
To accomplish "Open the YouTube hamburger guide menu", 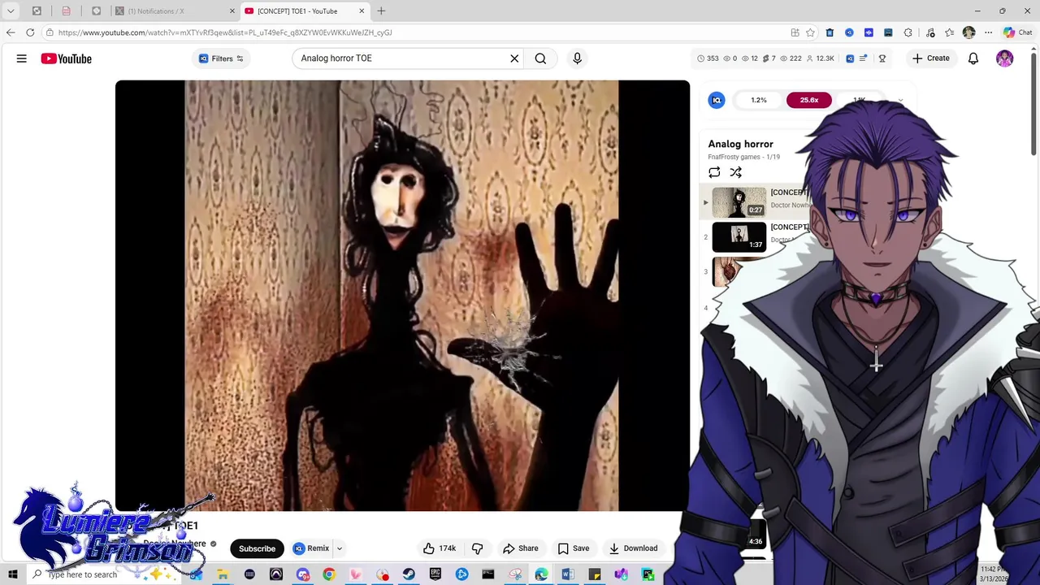I will [22, 58].
